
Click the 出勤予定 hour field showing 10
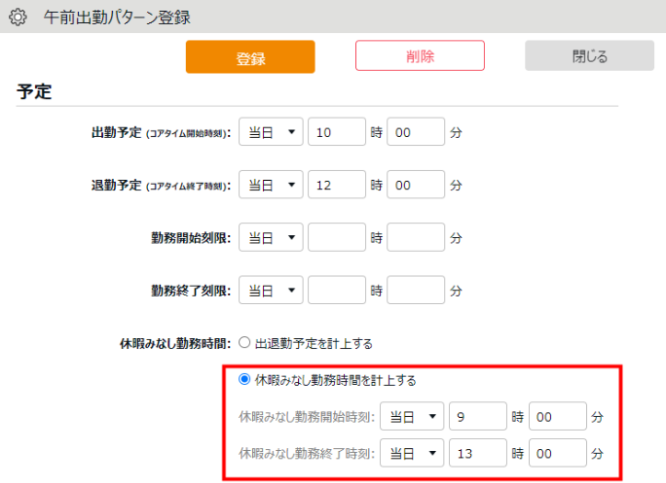click(x=336, y=131)
